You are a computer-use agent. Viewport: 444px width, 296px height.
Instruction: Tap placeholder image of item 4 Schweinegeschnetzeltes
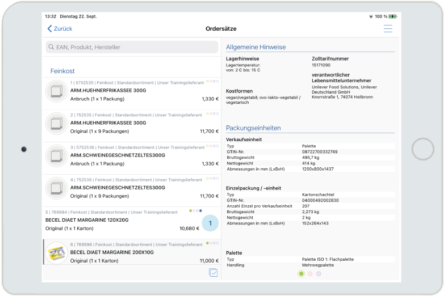[x=56, y=188]
